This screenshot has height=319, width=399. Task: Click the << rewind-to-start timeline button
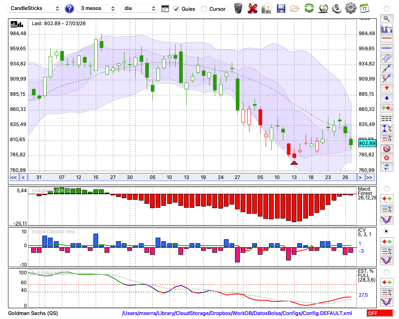(14, 177)
